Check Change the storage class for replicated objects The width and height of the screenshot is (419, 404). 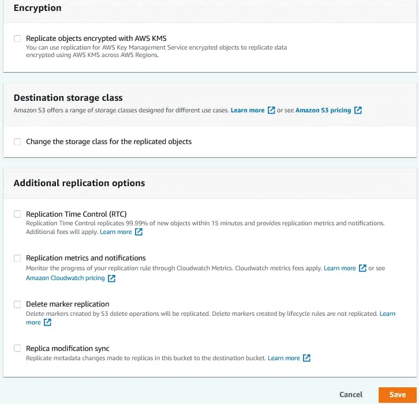coord(17,142)
